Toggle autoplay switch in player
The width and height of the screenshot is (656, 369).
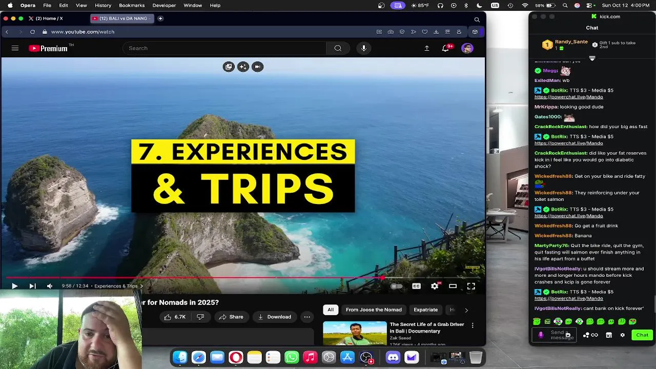click(397, 286)
